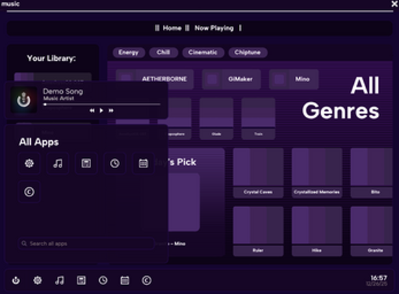
Task: Switch to the Home tab
Action: pos(172,28)
